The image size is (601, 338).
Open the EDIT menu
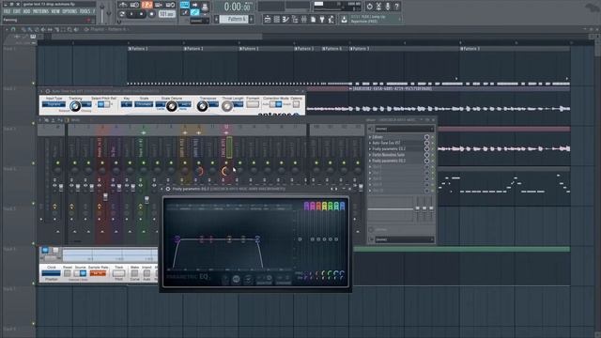[x=17, y=11]
